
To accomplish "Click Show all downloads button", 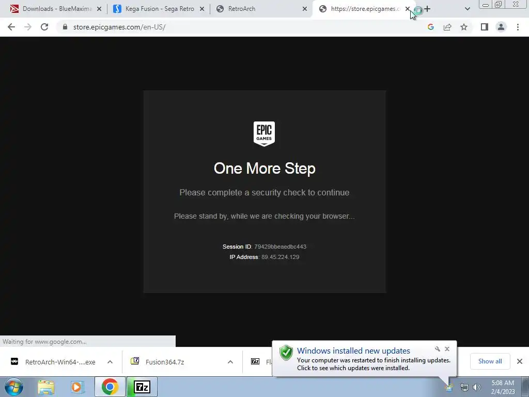I will tap(490, 361).
